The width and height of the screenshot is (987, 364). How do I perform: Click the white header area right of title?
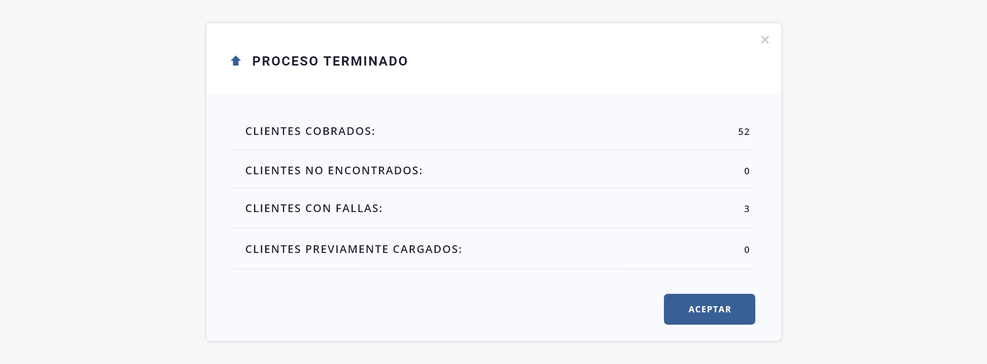tap(578, 61)
